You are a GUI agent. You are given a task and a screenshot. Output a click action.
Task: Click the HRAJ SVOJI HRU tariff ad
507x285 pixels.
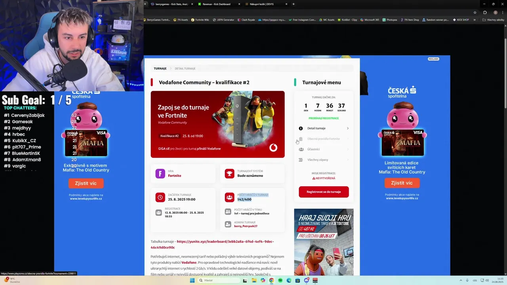(324, 242)
